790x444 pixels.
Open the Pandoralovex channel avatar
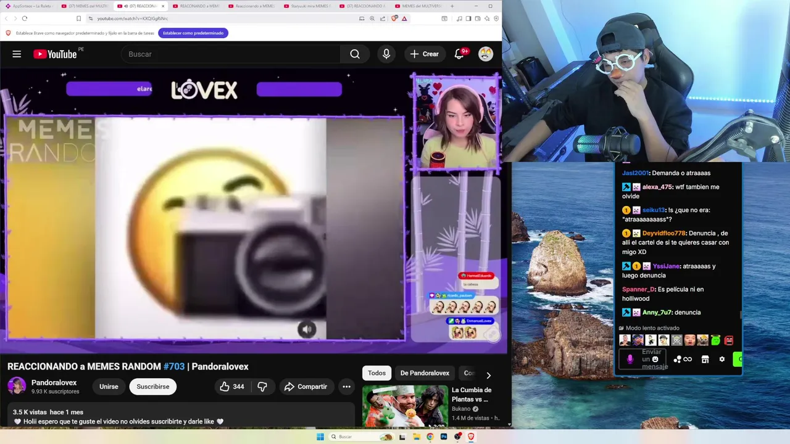(x=17, y=387)
